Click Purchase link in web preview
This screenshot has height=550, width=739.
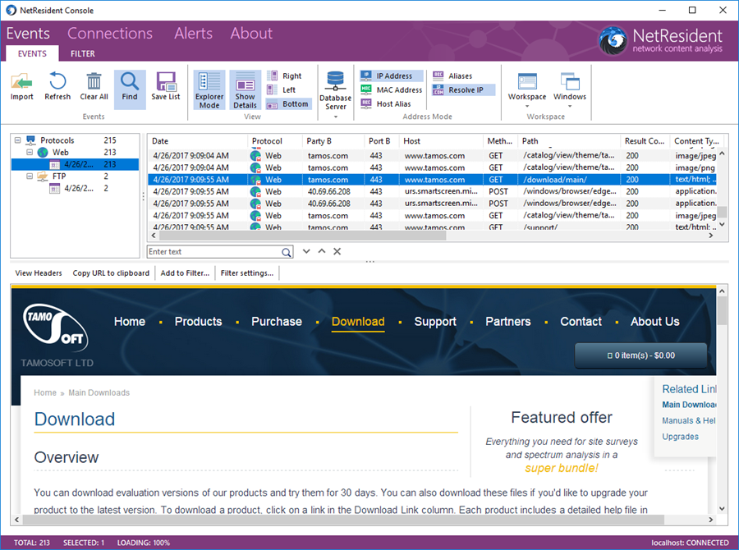click(x=277, y=322)
